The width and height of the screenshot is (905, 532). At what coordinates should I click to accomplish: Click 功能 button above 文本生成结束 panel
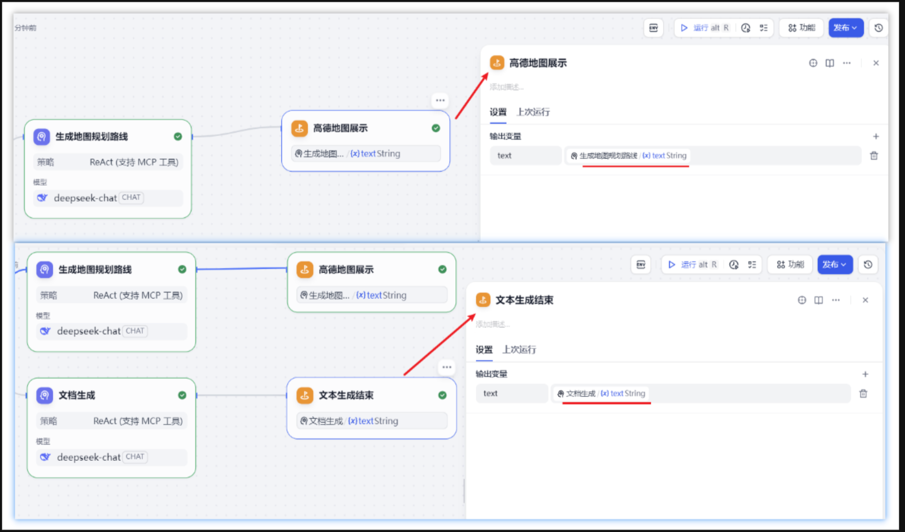pyautogui.click(x=790, y=264)
